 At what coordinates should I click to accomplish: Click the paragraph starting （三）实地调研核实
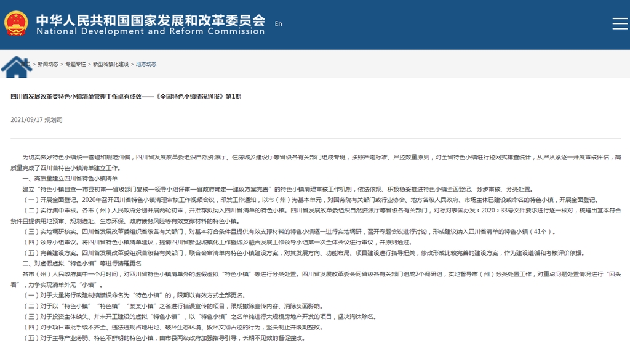pos(289,232)
